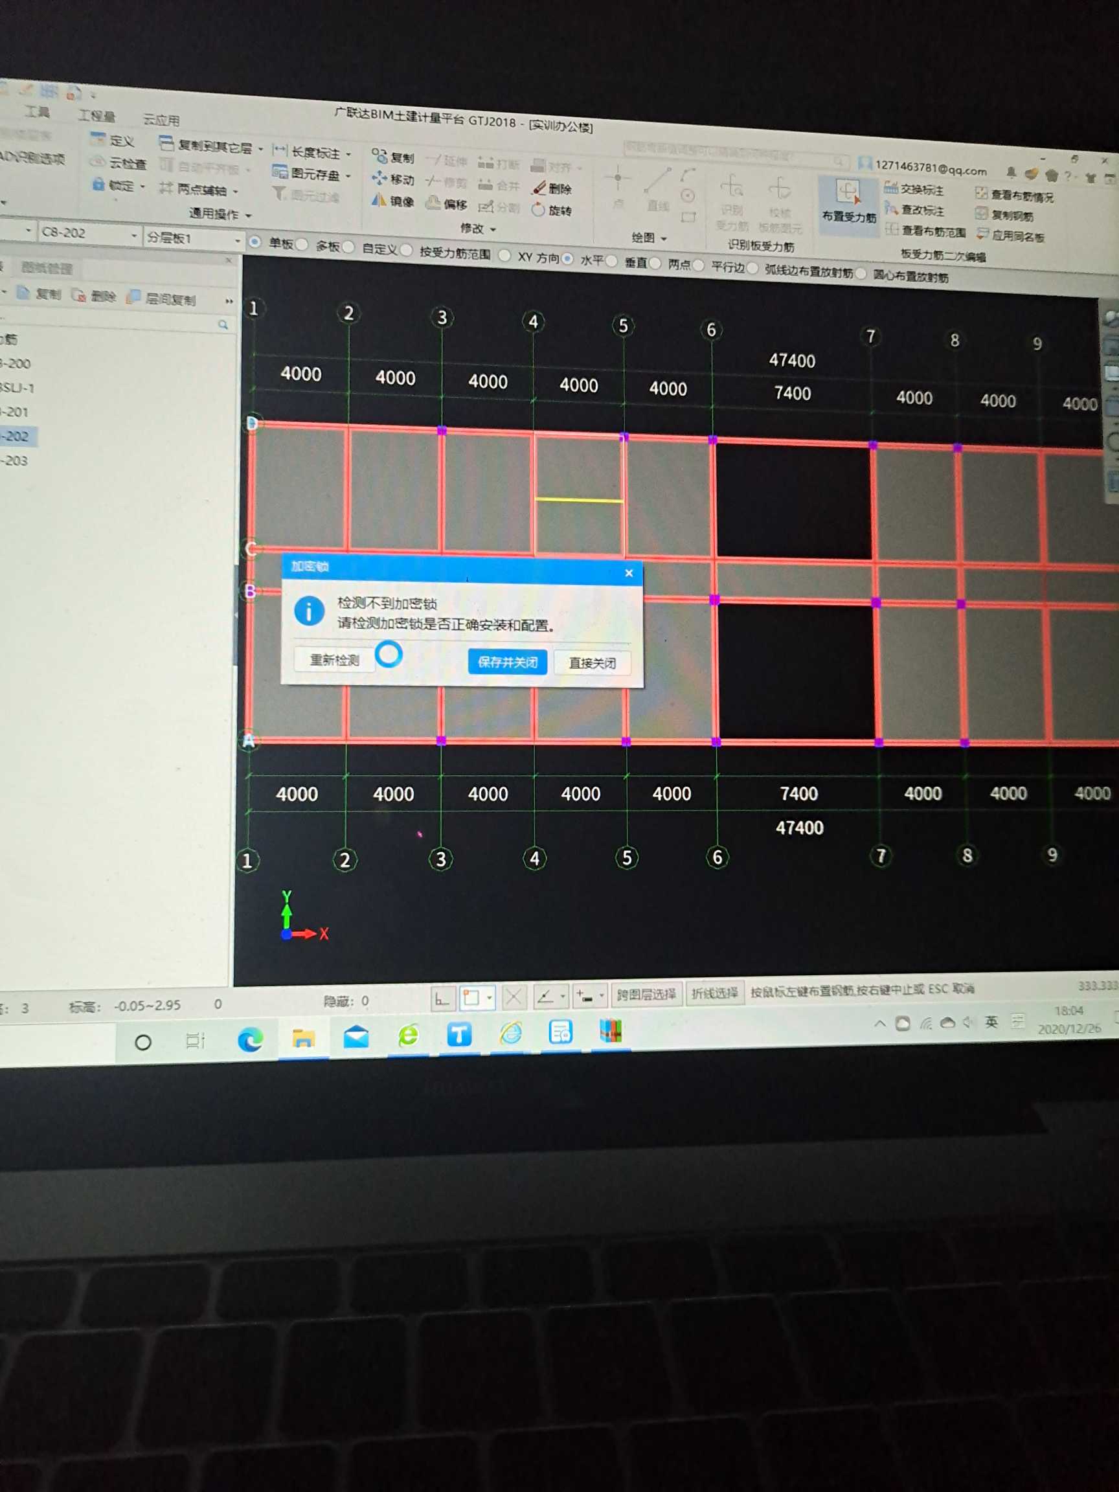Select the 移动 move tool
Viewport: 1119px width, 1492px height.
coord(393,179)
